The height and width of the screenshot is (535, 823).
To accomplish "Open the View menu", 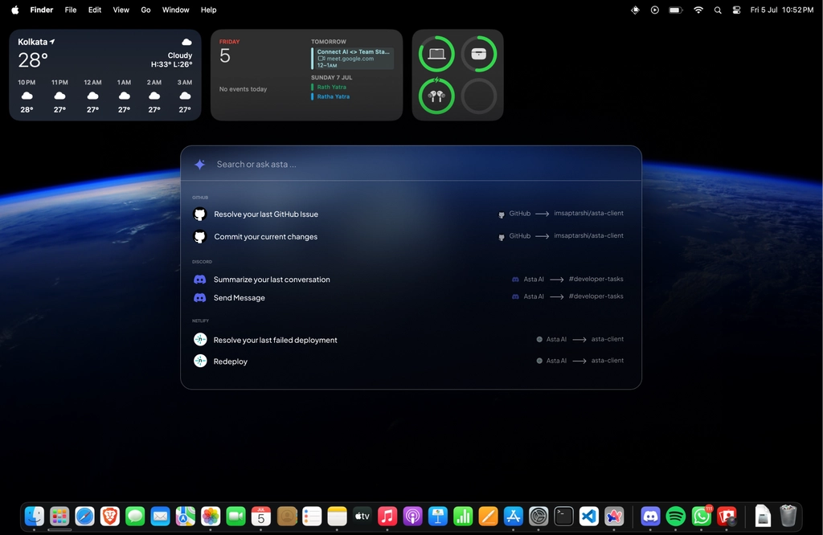I will (x=121, y=10).
